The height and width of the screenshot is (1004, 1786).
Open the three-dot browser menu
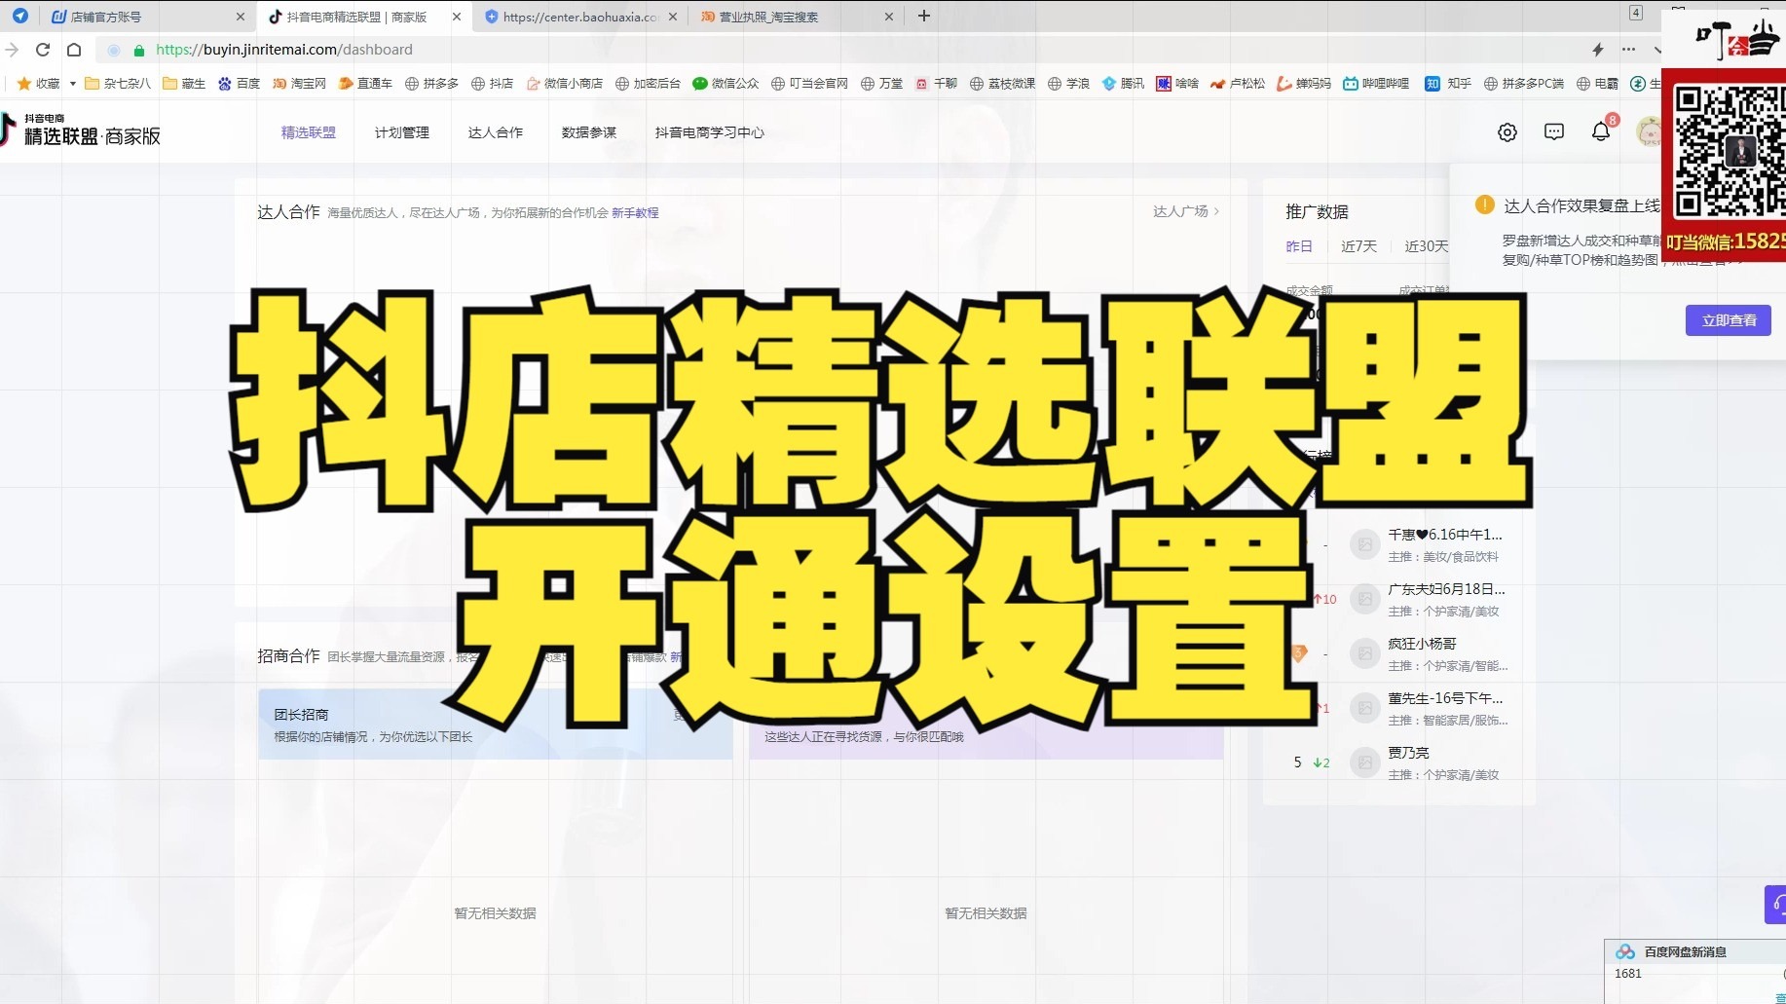(x=1628, y=50)
